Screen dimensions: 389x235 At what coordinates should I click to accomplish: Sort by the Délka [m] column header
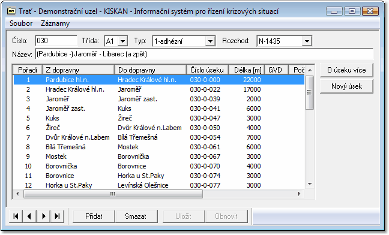click(x=247, y=70)
